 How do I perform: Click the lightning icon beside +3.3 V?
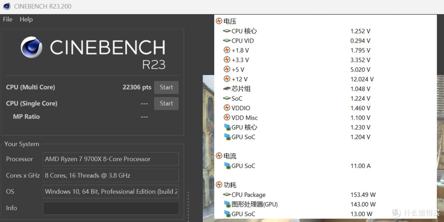tap(227, 60)
